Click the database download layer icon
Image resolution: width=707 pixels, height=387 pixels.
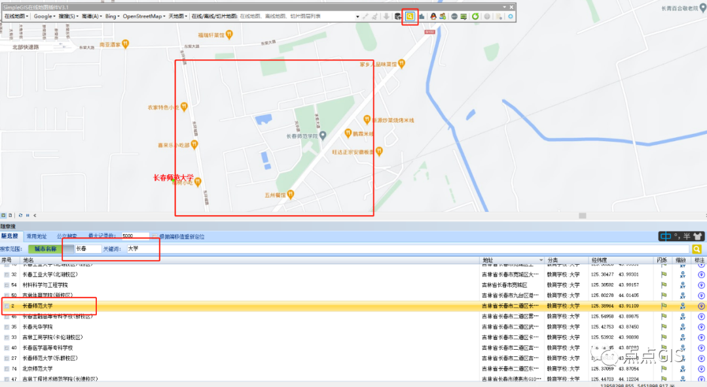(398, 16)
